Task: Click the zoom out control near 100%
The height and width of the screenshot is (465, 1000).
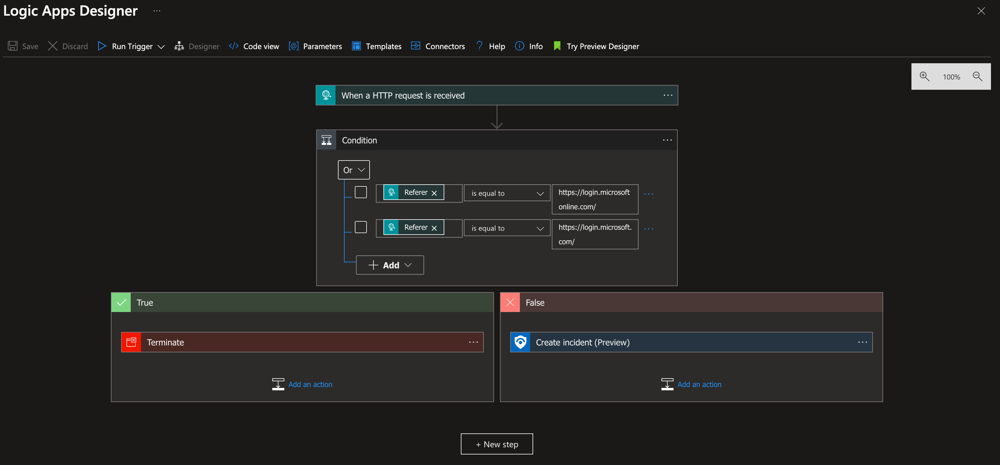Action: (x=977, y=76)
